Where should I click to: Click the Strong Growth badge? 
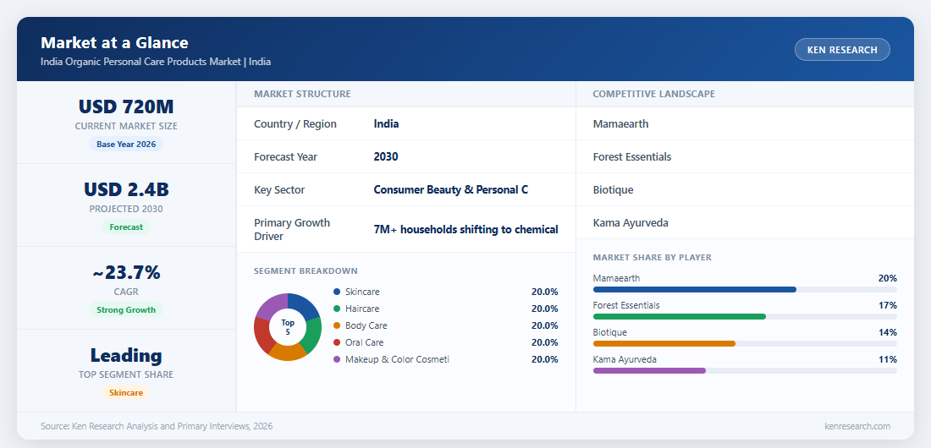126,309
